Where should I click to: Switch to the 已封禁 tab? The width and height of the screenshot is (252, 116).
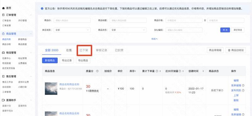pos(119,50)
